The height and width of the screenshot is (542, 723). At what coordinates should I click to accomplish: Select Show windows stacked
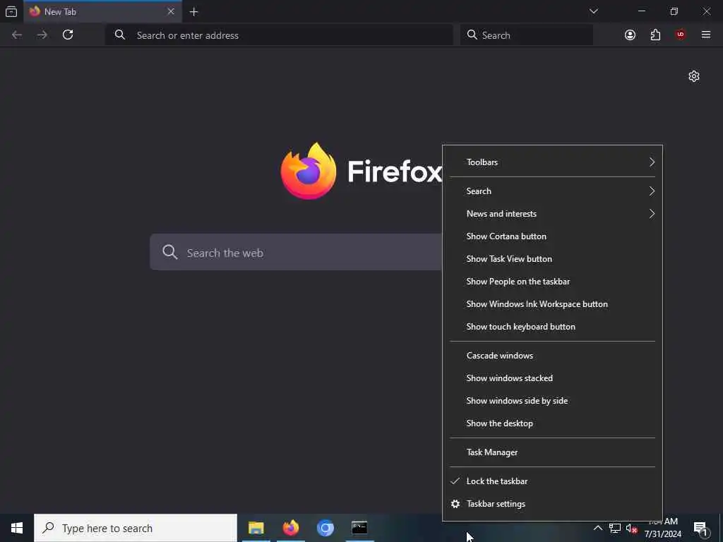click(x=552, y=378)
